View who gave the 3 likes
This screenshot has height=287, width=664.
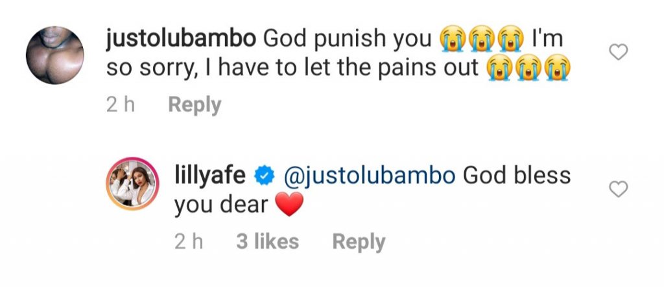[267, 242]
